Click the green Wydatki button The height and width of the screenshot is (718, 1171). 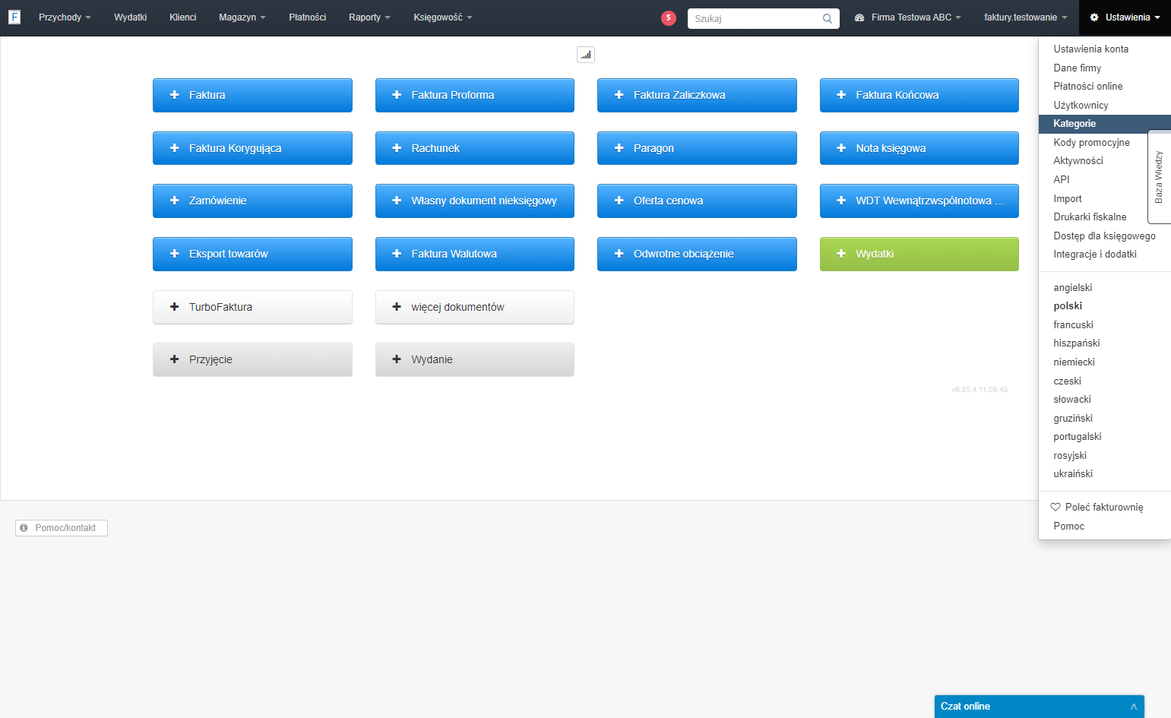[x=919, y=254]
